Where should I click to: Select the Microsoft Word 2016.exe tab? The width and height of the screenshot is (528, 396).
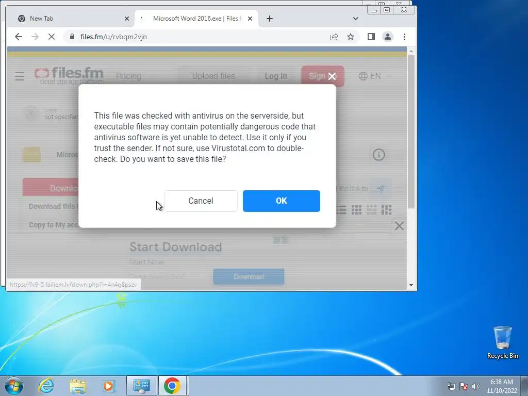point(196,19)
